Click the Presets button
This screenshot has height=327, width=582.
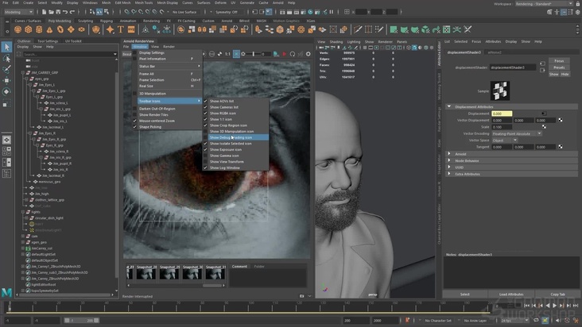tap(559, 67)
